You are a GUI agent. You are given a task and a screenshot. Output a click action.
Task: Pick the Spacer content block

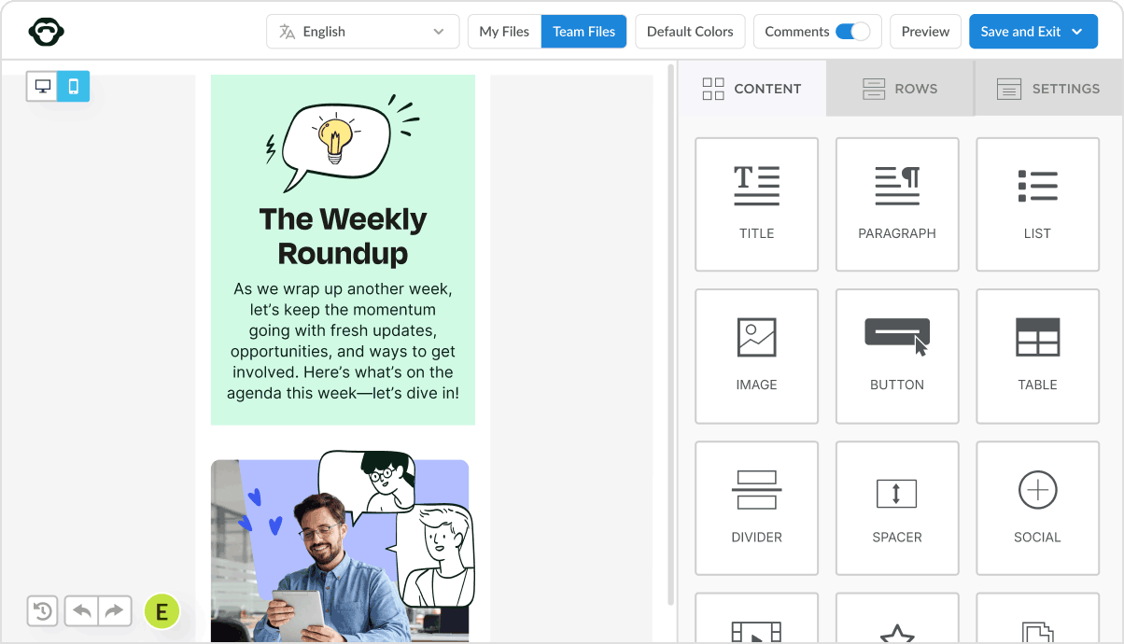tap(896, 508)
